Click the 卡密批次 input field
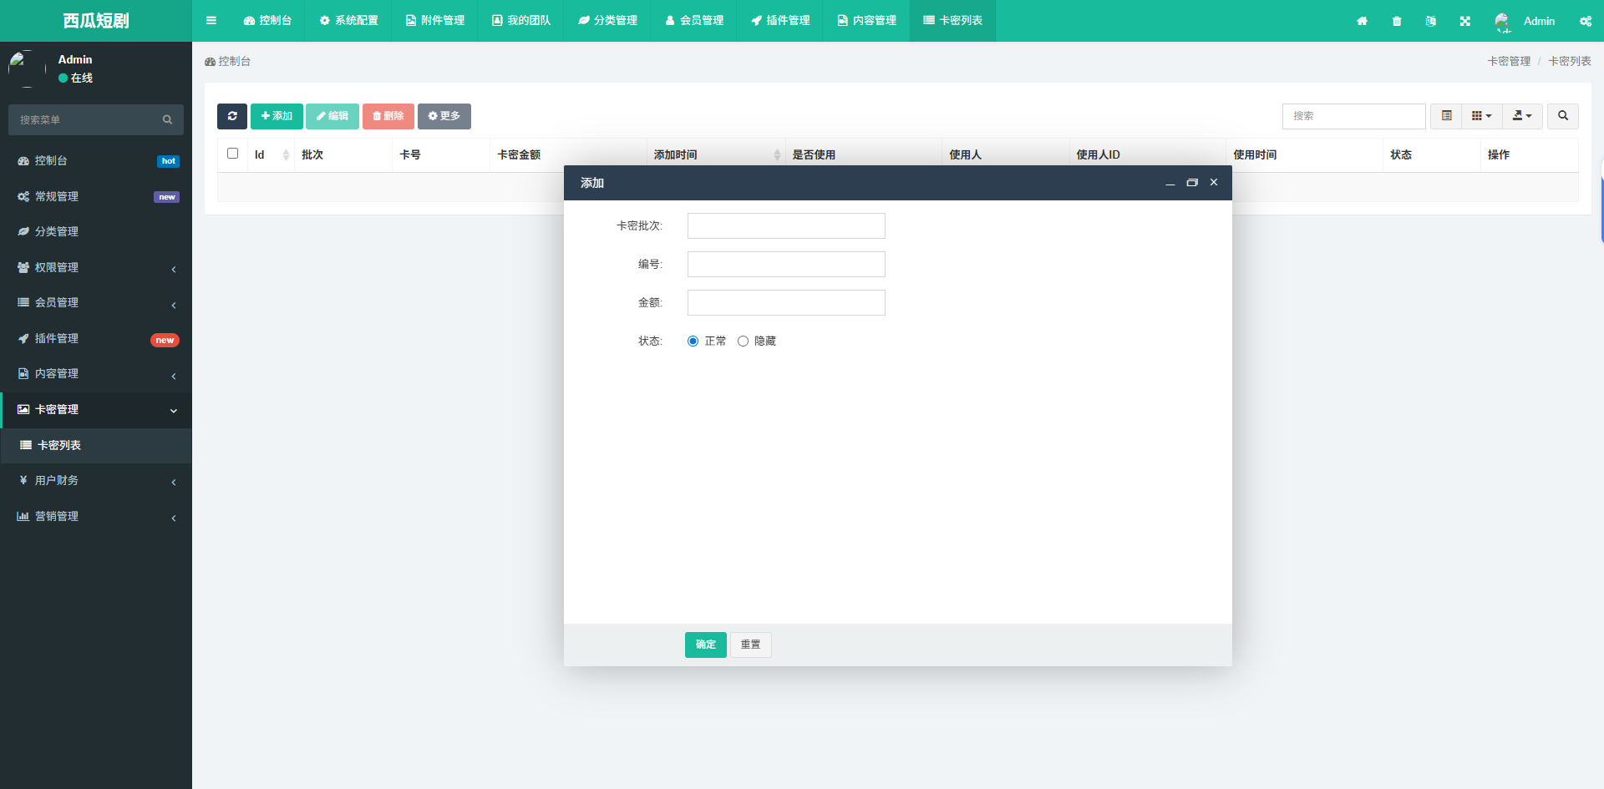This screenshot has width=1604, height=789. (786, 225)
